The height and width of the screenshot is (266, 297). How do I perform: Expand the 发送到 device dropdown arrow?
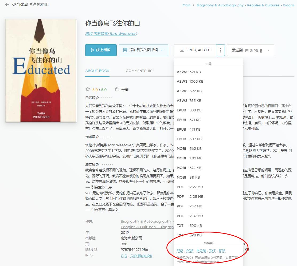(x=268, y=50)
